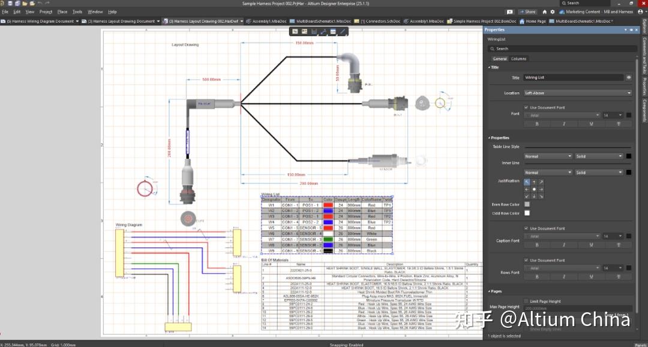Viewport: 648px width, 347px height.
Task: Collapse the Properties section
Action: point(490,138)
